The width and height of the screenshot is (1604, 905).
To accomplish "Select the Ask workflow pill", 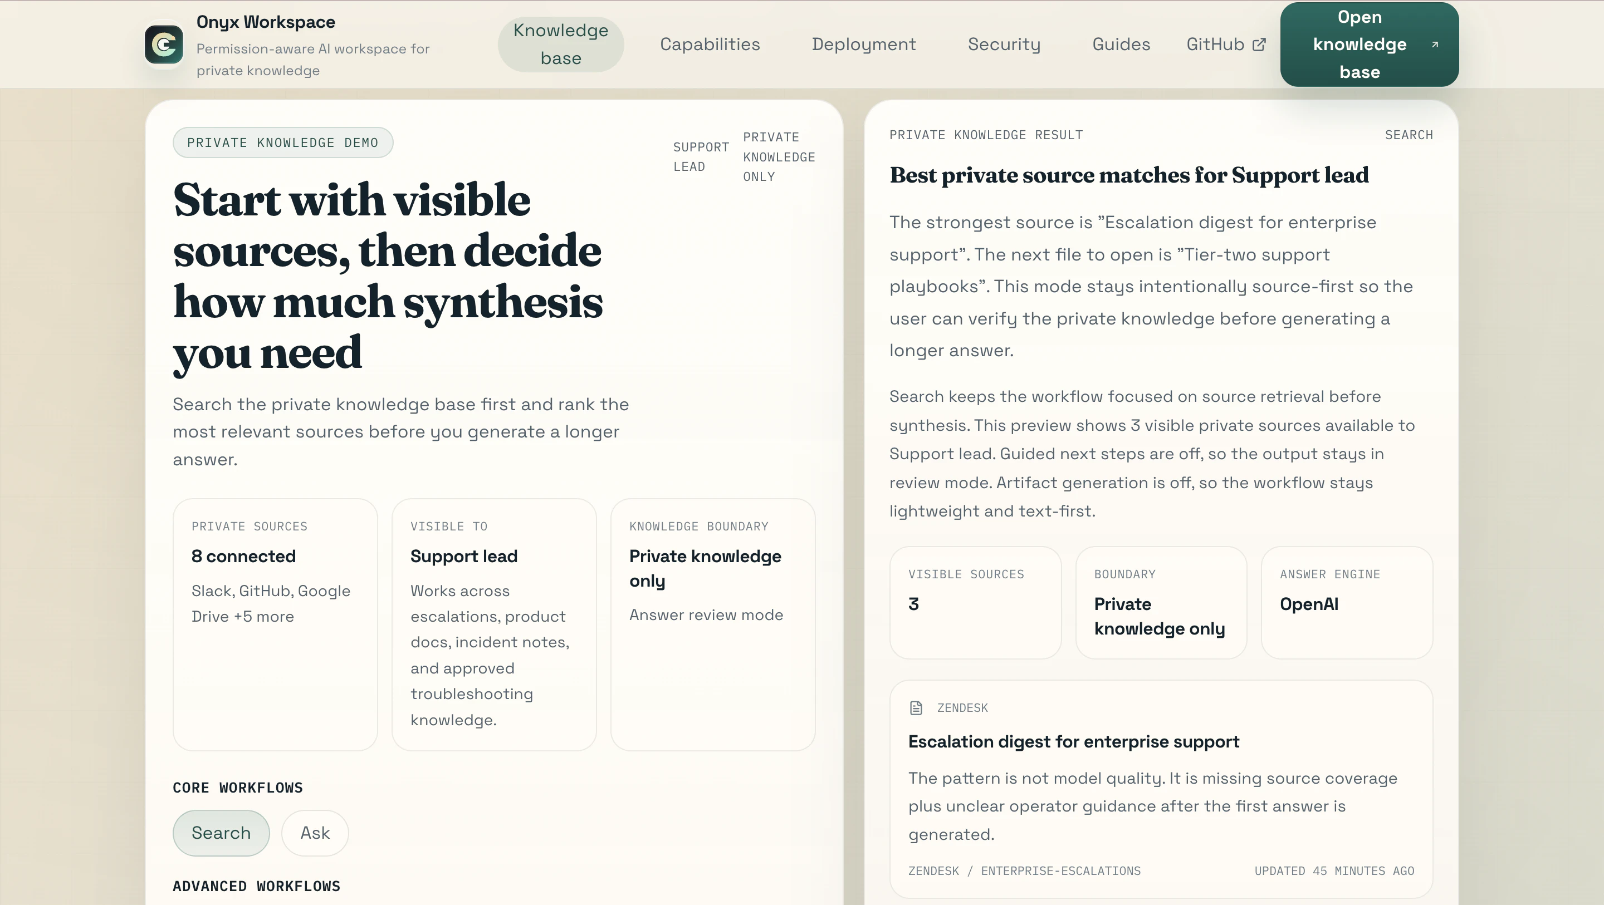I will tap(315, 833).
